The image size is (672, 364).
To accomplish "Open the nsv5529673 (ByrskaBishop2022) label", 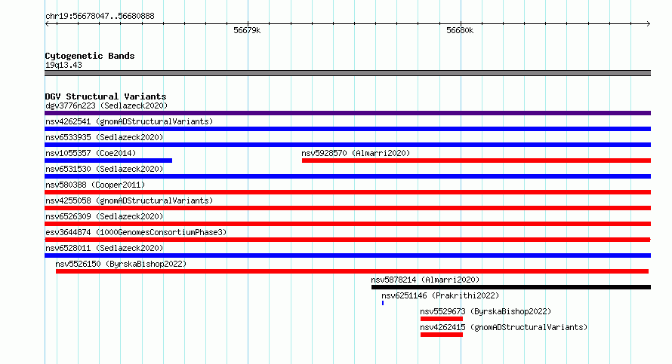I will (x=486, y=311).
